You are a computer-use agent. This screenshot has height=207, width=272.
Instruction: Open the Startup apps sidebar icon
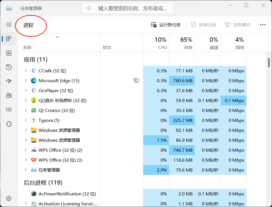coord(9,81)
